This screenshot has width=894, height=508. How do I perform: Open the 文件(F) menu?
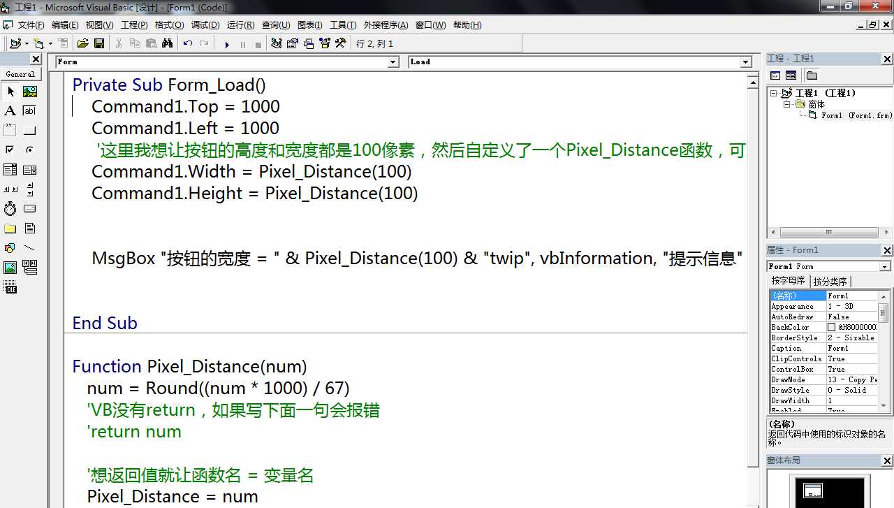[31, 25]
